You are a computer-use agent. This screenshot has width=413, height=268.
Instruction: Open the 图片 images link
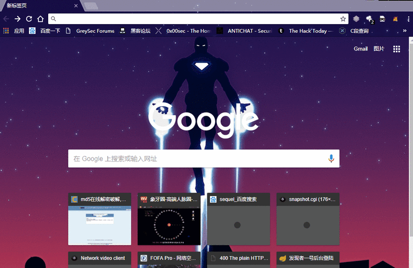pos(379,49)
